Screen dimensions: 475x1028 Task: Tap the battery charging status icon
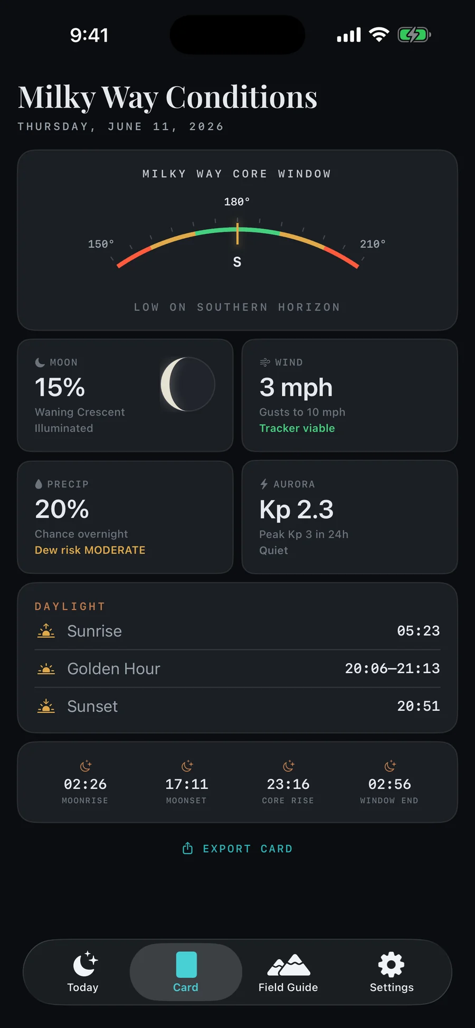click(x=414, y=35)
